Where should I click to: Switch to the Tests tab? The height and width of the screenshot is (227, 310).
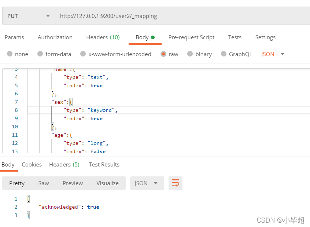coord(235,37)
